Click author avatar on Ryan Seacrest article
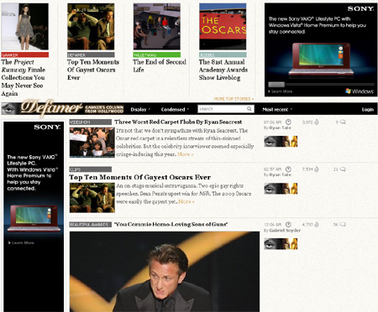This screenshot has width=378, height=312. [281, 141]
